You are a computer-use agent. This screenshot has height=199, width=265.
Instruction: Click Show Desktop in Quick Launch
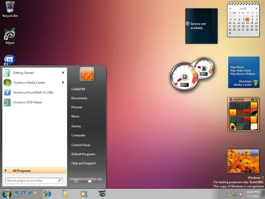coord(17,193)
